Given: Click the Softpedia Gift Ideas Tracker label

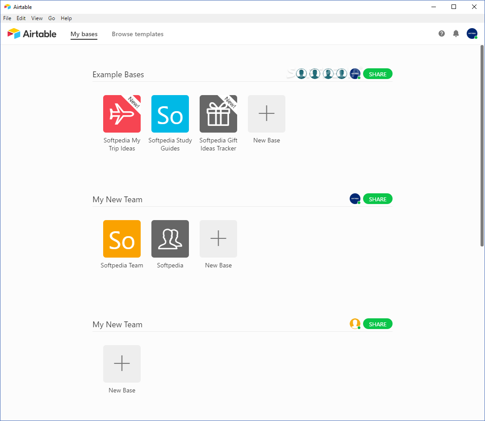Looking at the screenshot, I should click(218, 144).
